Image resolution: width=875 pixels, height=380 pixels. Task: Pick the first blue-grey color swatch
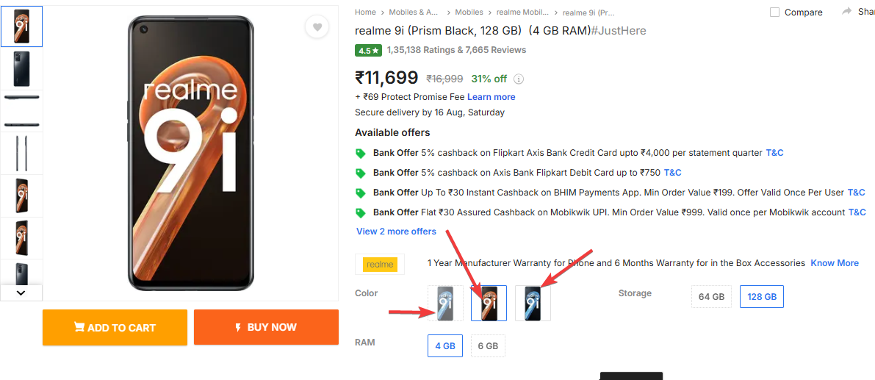coord(445,303)
